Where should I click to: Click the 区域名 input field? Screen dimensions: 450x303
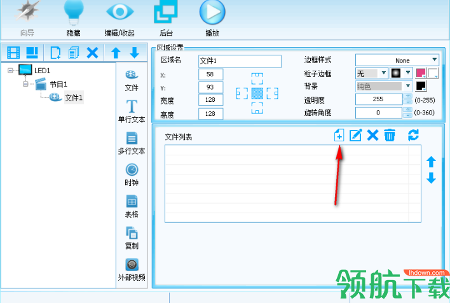point(240,61)
